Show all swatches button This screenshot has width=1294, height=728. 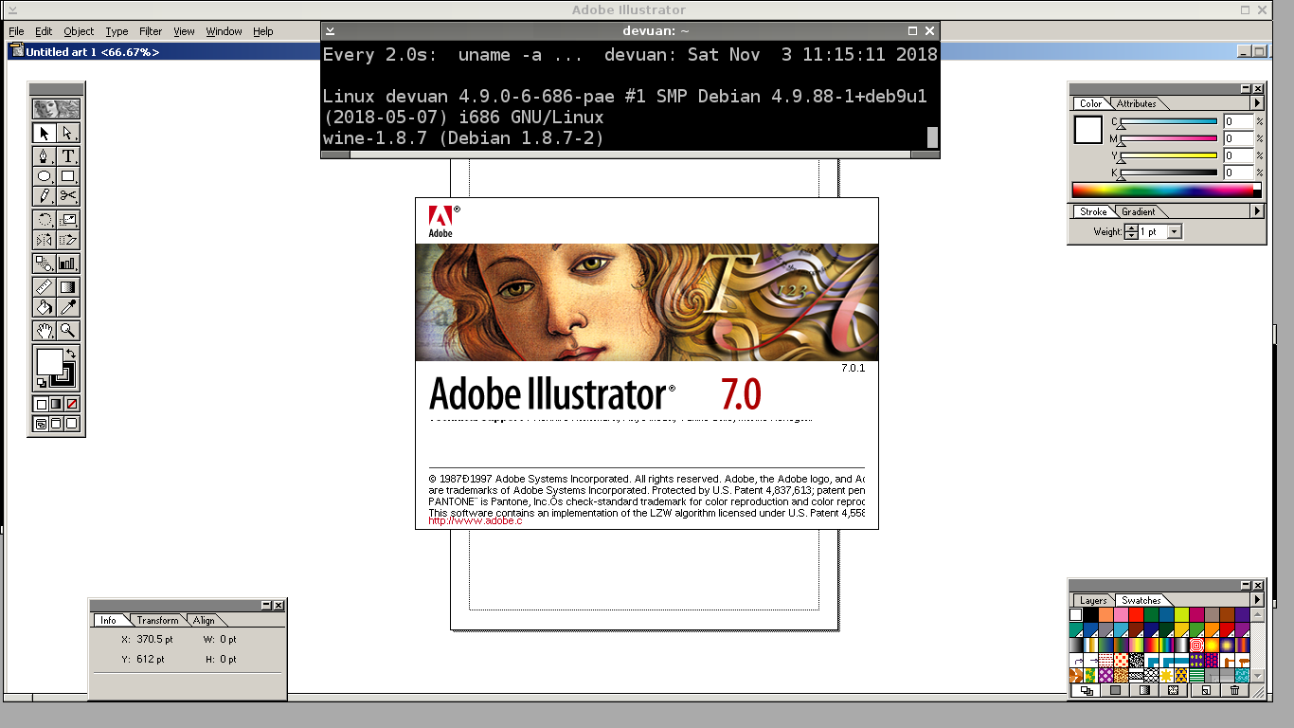click(x=1086, y=690)
